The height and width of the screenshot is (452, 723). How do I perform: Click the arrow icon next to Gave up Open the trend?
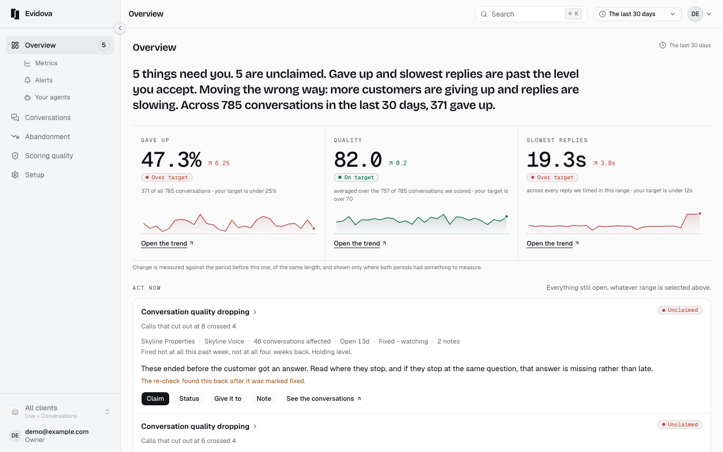point(191,243)
